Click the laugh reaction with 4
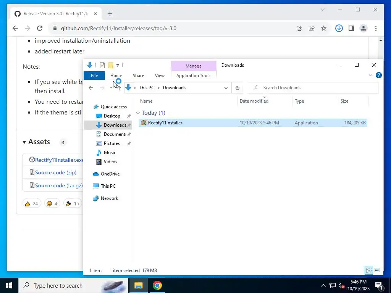Screen dimensions: 391x293 point(52,204)
